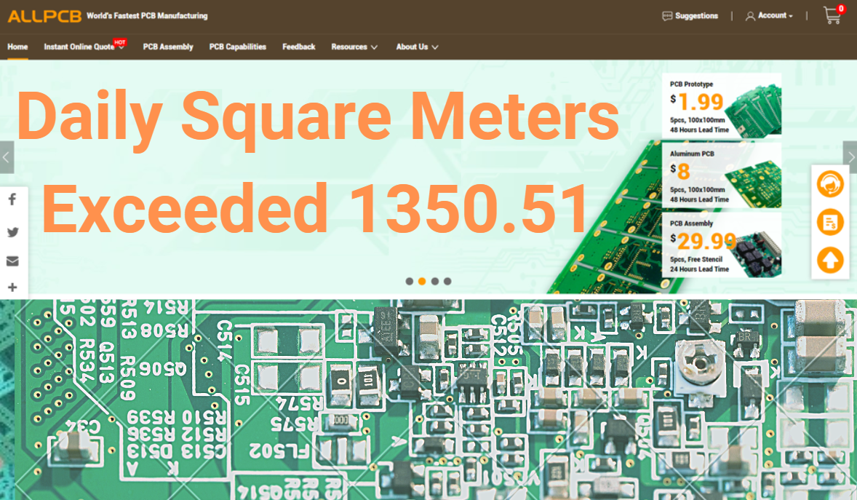The image size is (857, 500).
Task: Click the World's Fastest PCB Manufacturing tagline
Action: [x=147, y=16]
